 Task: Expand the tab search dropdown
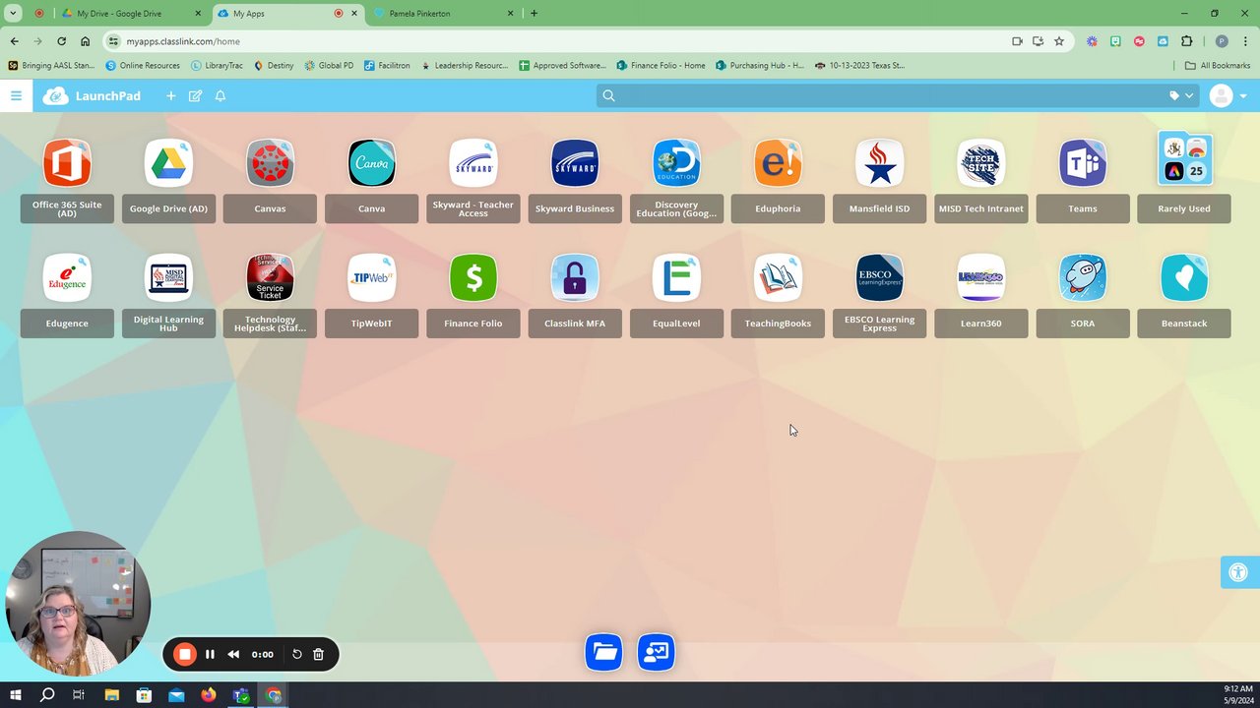13,14
